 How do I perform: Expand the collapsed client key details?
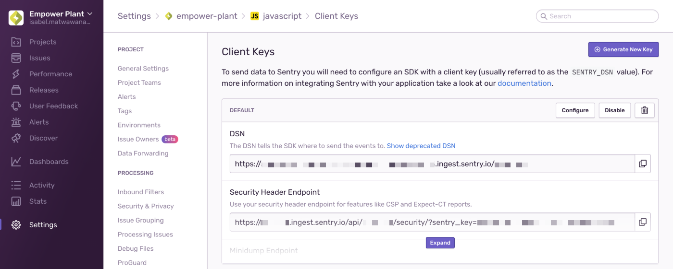coord(440,243)
